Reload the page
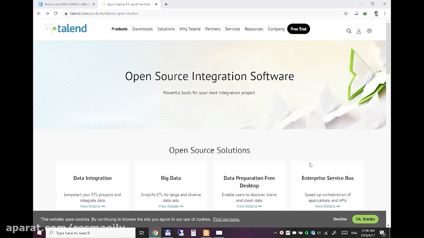Image resolution: width=424 pixels, height=238 pixels. coord(56,13)
